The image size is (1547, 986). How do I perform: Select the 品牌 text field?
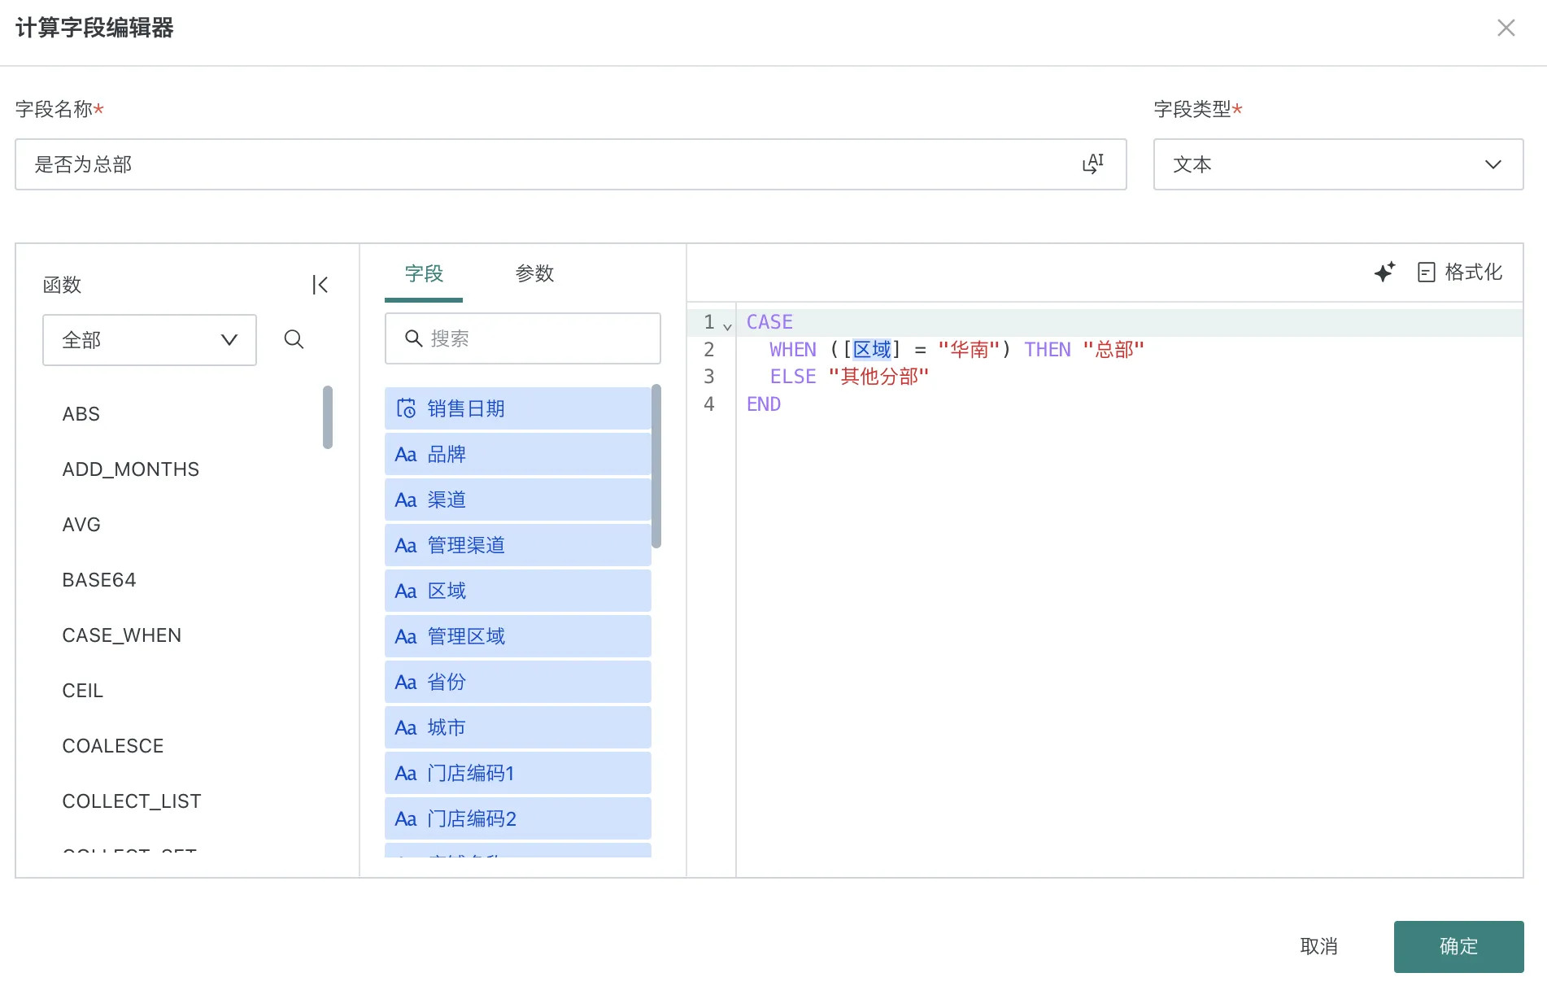coord(517,454)
